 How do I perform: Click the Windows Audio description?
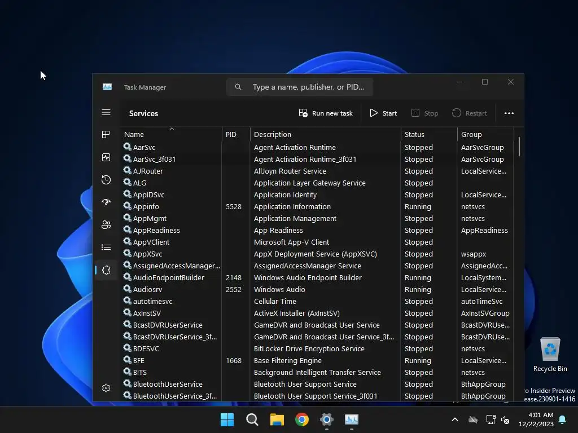tap(279, 289)
